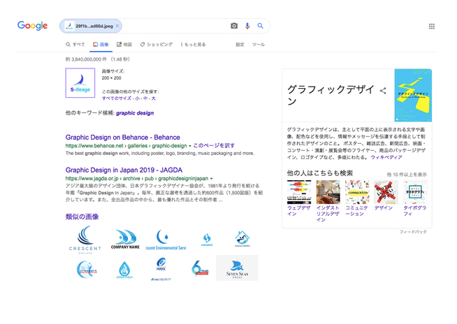Viewport: 457px width, 324px height.
Task: Click the graphic design keyword suggestion
Action: (135, 113)
